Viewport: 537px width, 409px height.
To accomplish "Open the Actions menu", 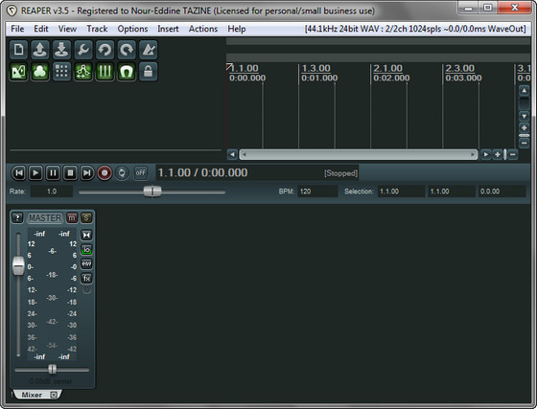I will pyautogui.click(x=203, y=29).
